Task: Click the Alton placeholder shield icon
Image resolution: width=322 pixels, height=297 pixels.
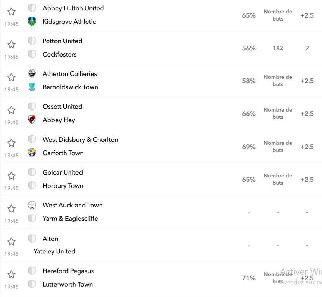Action: [x=32, y=239]
